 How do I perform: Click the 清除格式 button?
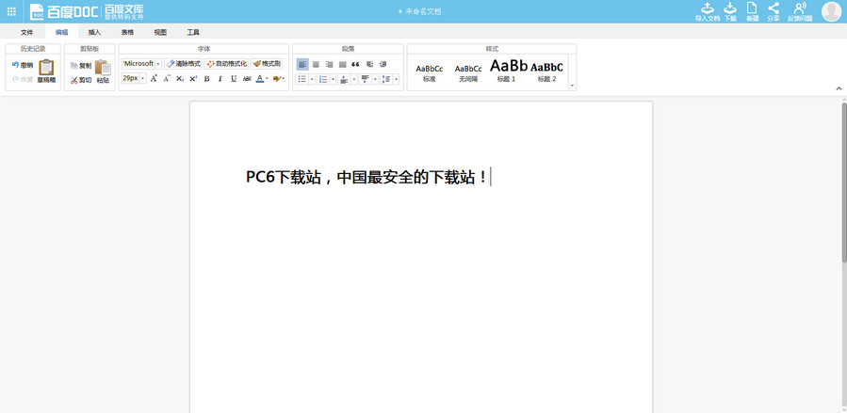tap(184, 63)
